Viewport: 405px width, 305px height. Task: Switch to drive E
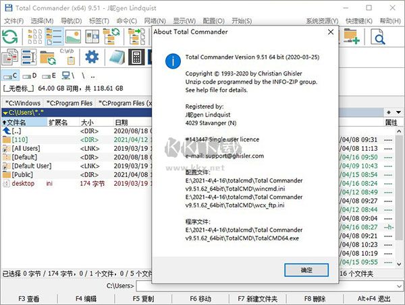[x=49, y=75]
